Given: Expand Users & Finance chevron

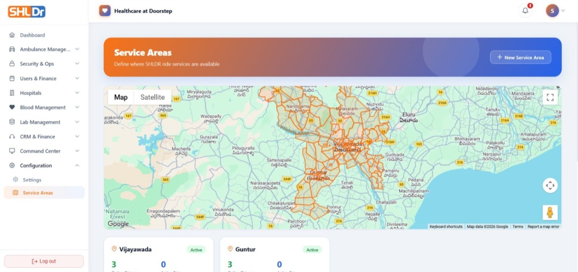Looking at the screenshot, I should click(x=77, y=78).
